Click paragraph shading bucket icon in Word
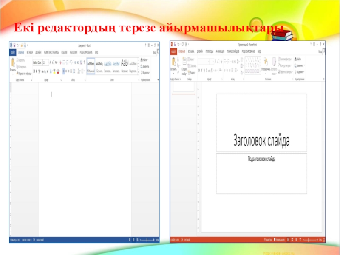 (x=79, y=71)
